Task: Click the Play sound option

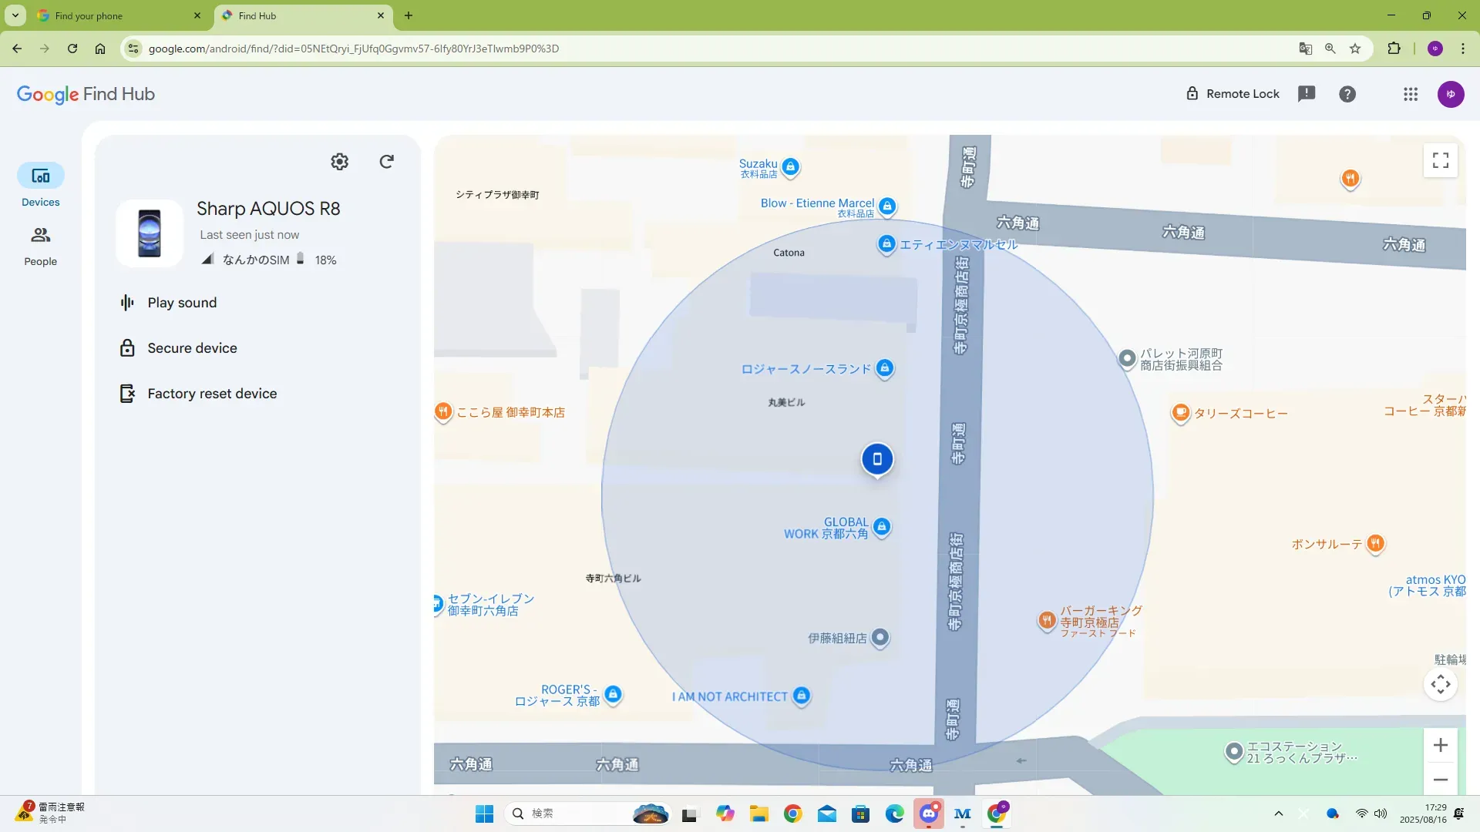Action: click(182, 303)
